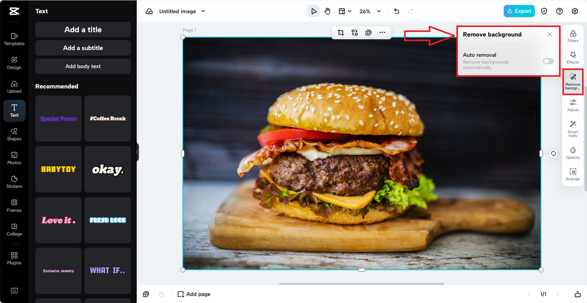Redo the last action

tap(410, 11)
